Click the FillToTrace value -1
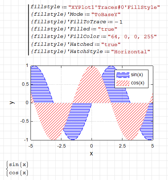 click(118, 22)
